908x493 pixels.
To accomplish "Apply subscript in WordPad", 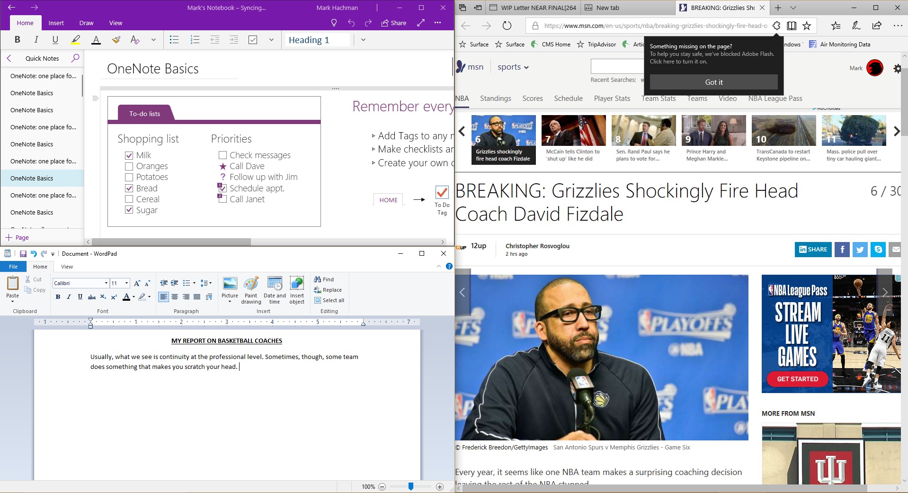I will click(103, 297).
